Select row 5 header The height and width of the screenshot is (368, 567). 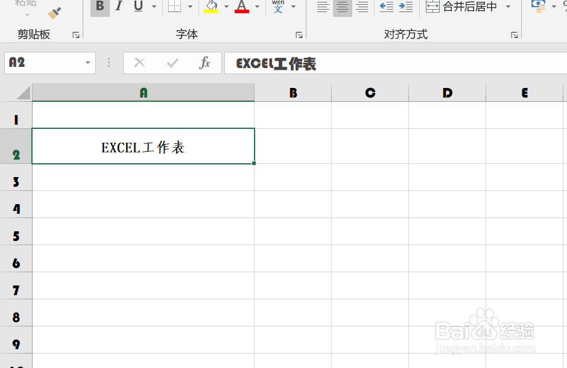pyautogui.click(x=16, y=231)
